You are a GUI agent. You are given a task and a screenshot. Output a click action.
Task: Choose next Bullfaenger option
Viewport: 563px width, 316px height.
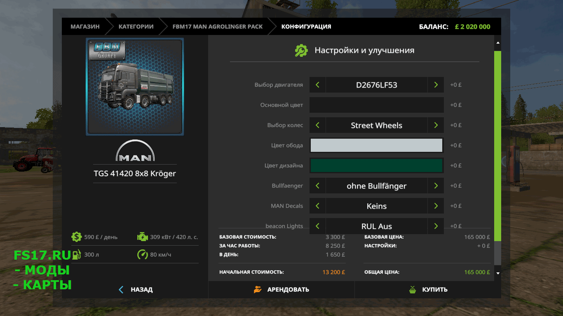(436, 186)
